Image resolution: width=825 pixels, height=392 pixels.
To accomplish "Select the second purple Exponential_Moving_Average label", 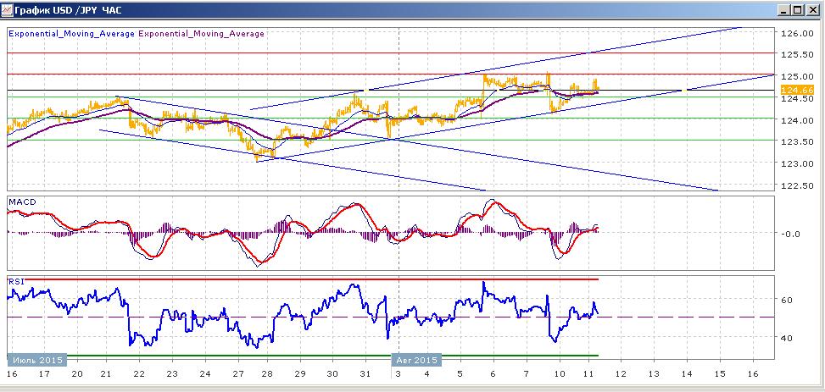I will click(202, 34).
